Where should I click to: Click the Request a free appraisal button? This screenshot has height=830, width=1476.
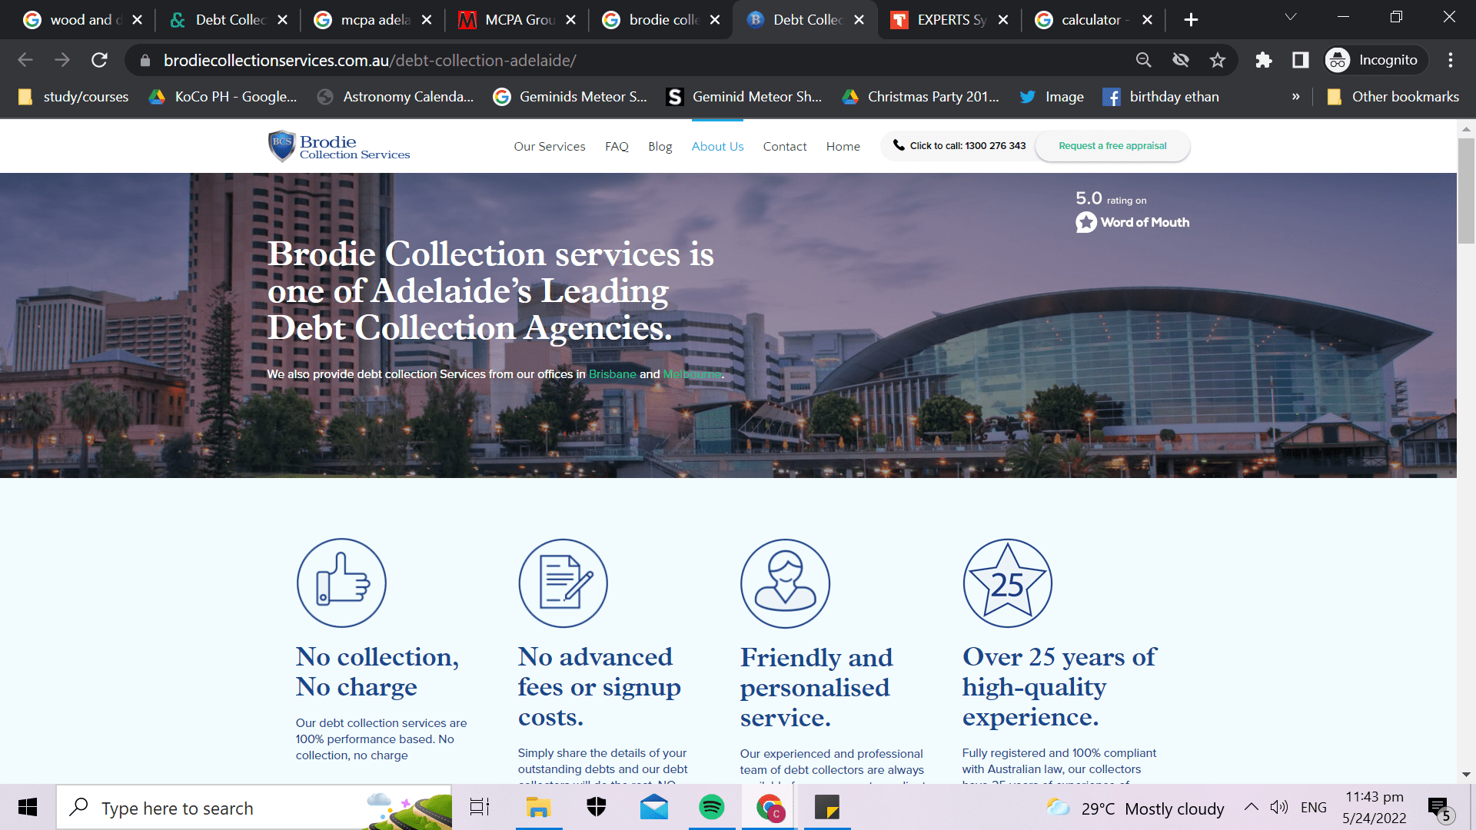tap(1112, 146)
